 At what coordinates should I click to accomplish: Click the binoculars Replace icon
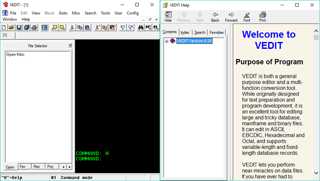click(148, 27)
